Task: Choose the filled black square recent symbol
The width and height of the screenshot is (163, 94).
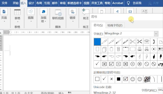Action: tap(119, 79)
